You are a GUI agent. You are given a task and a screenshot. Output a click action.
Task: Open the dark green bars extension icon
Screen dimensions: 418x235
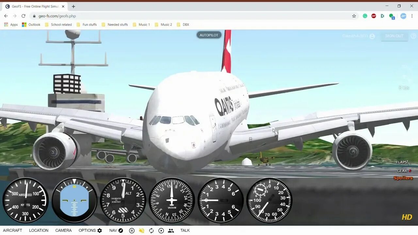tap(382, 16)
